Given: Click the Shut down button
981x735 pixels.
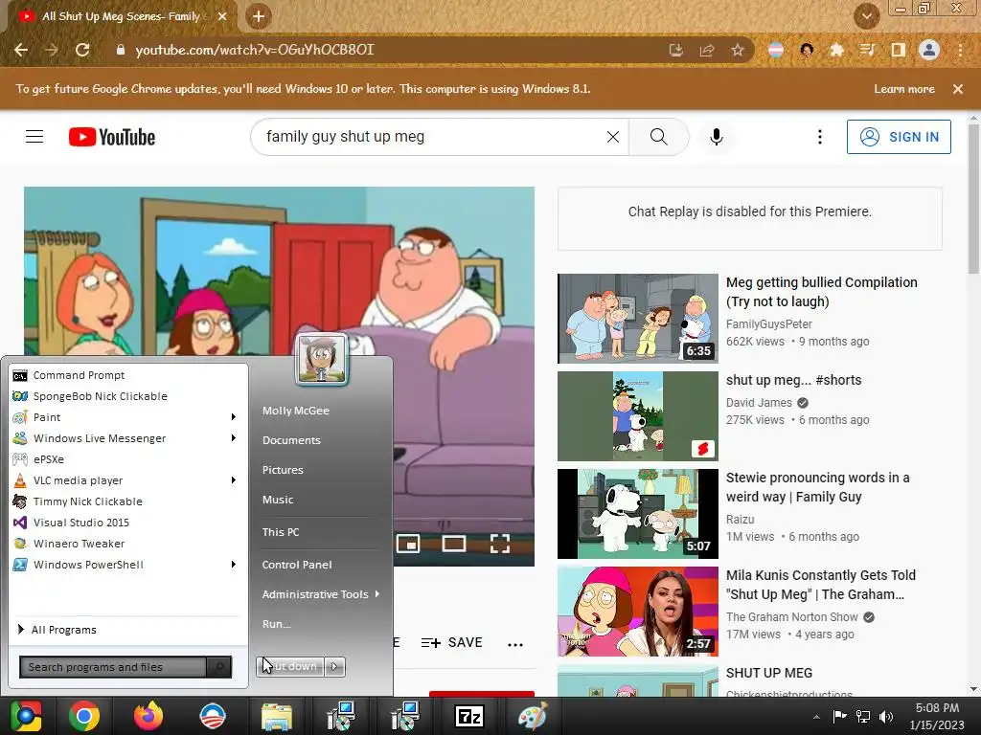Looking at the screenshot, I should 291,666.
